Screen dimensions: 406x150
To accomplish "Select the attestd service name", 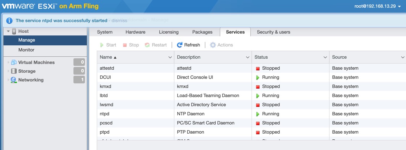I will coord(107,68).
